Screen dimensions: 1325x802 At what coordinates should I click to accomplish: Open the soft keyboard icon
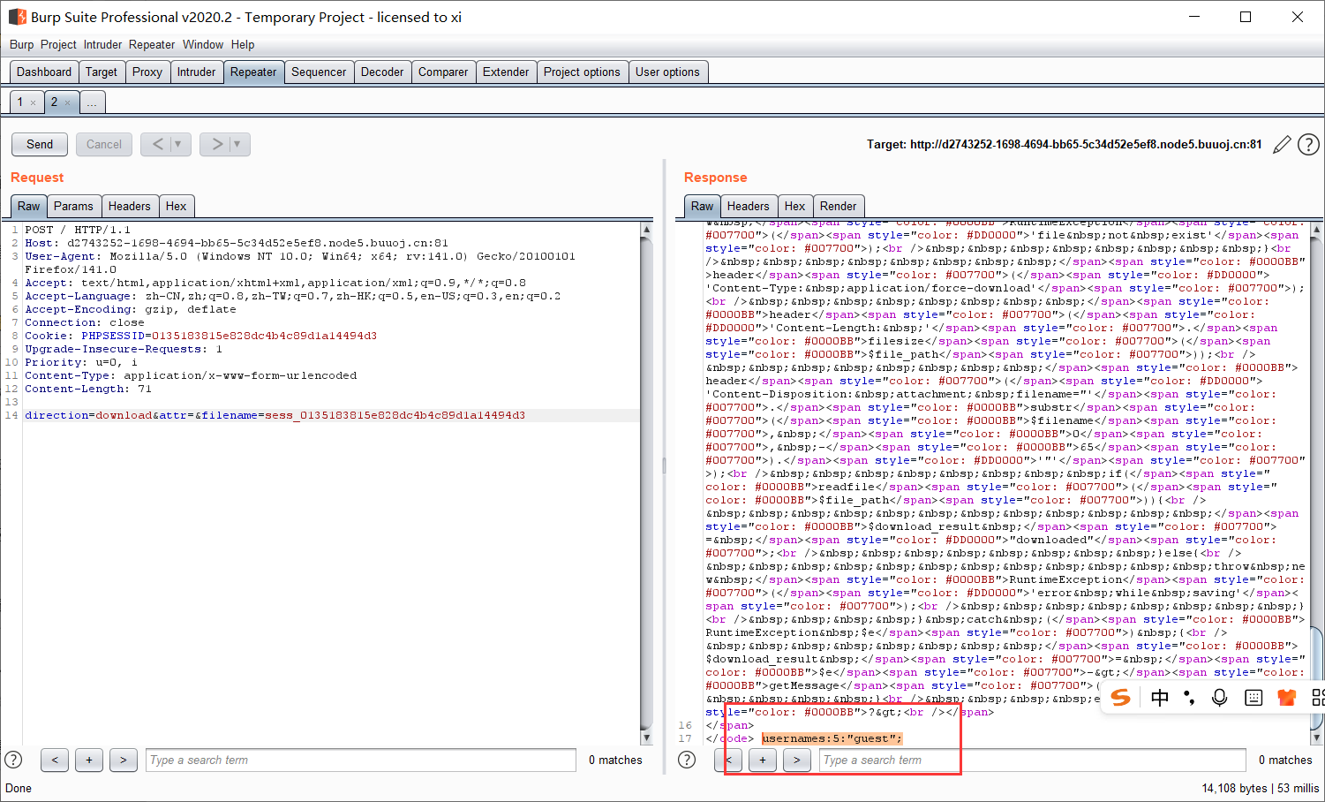[x=1253, y=698]
